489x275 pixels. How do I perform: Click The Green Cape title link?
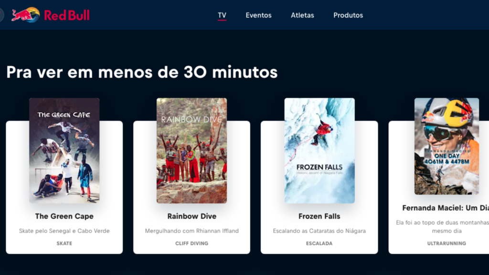64,216
